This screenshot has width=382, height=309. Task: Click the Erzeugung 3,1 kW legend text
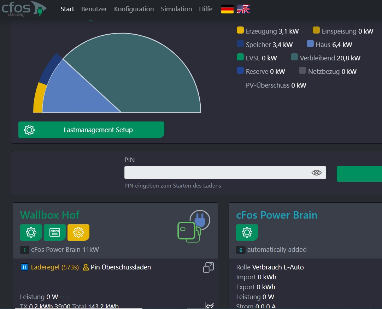272,31
